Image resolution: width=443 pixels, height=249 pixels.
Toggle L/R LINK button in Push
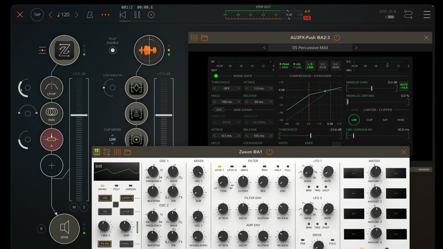(310, 65)
